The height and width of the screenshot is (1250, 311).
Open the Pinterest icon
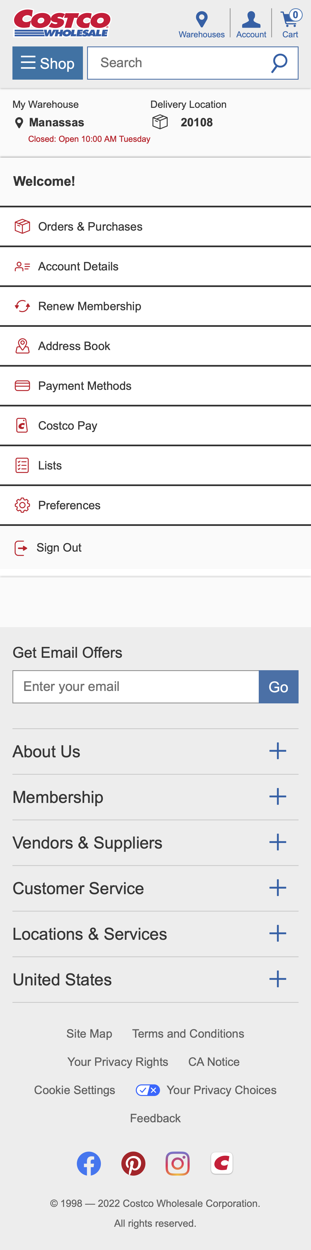pyautogui.click(x=133, y=1163)
